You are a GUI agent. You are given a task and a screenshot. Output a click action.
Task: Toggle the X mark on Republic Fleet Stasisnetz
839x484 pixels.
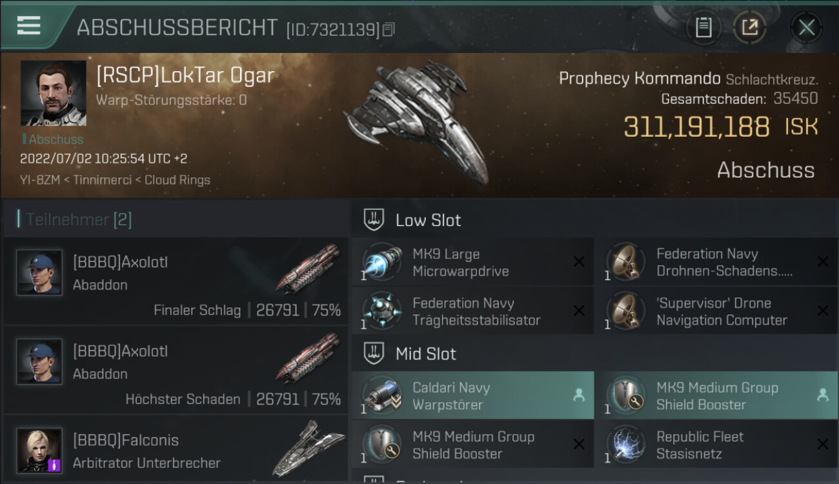(823, 445)
